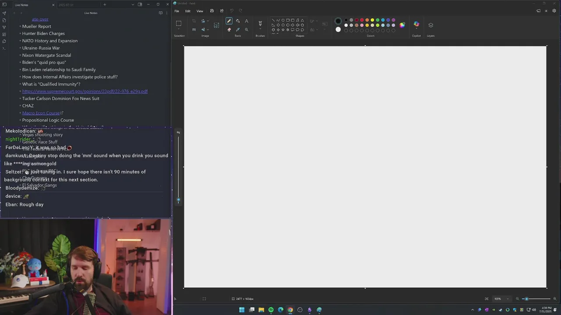Click 'Propositional Logic Course' list item
The width and height of the screenshot is (561, 315).
pyautogui.click(x=48, y=120)
